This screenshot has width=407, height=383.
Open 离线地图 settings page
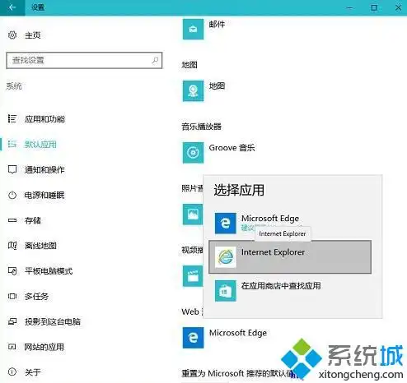tap(40, 246)
